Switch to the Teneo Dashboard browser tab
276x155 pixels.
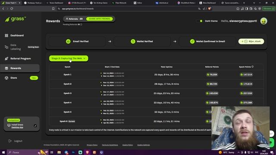click(55, 3)
